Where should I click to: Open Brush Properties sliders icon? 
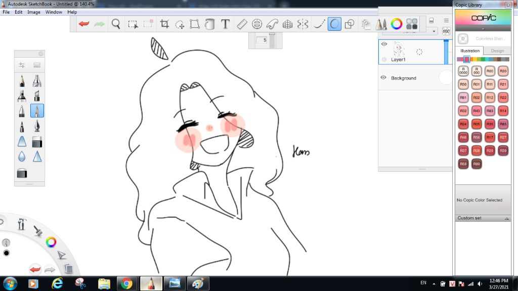click(22, 65)
